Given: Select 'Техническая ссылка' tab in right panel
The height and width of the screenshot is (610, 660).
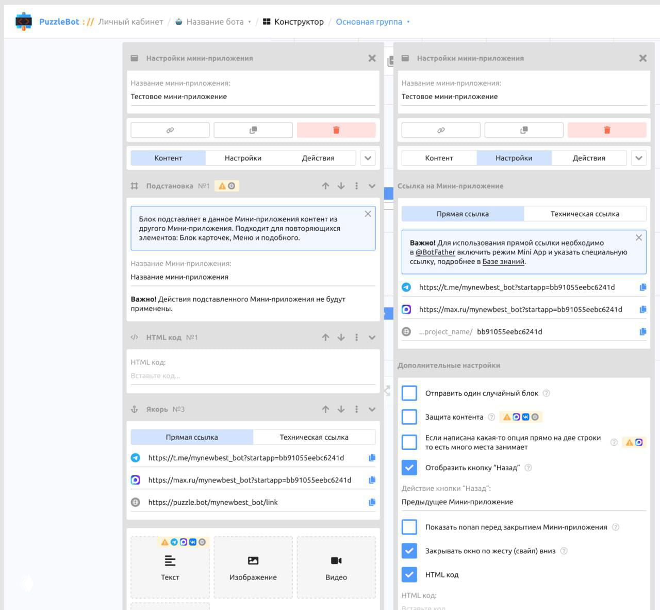Looking at the screenshot, I should tap(585, 214).
